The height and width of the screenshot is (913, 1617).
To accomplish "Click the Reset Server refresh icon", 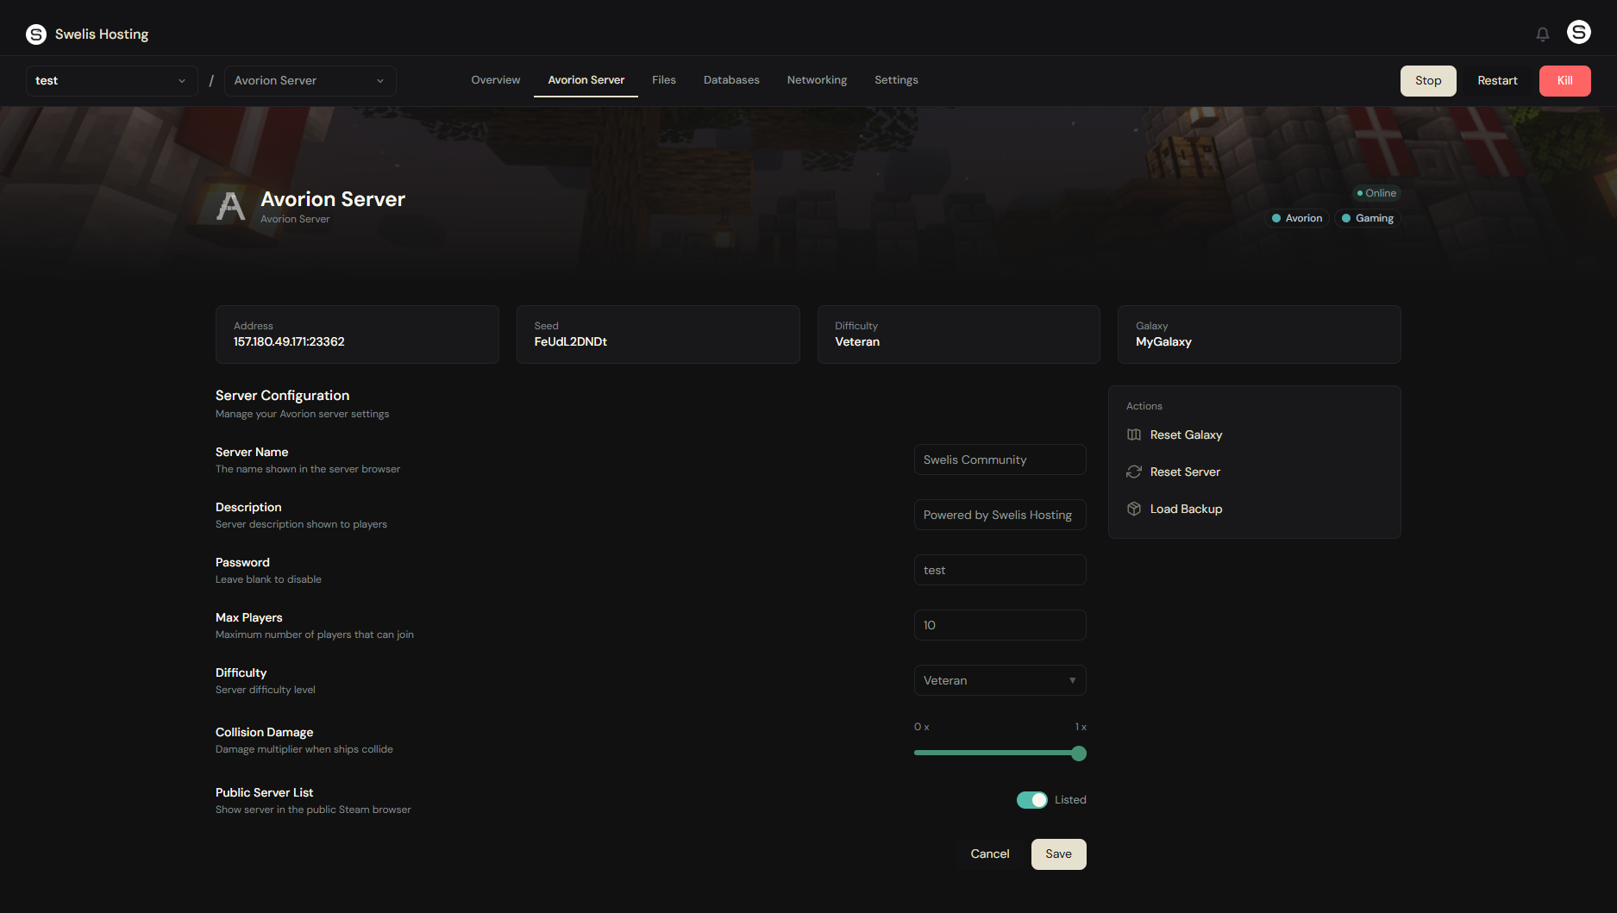I will (x=1134, y=472).
